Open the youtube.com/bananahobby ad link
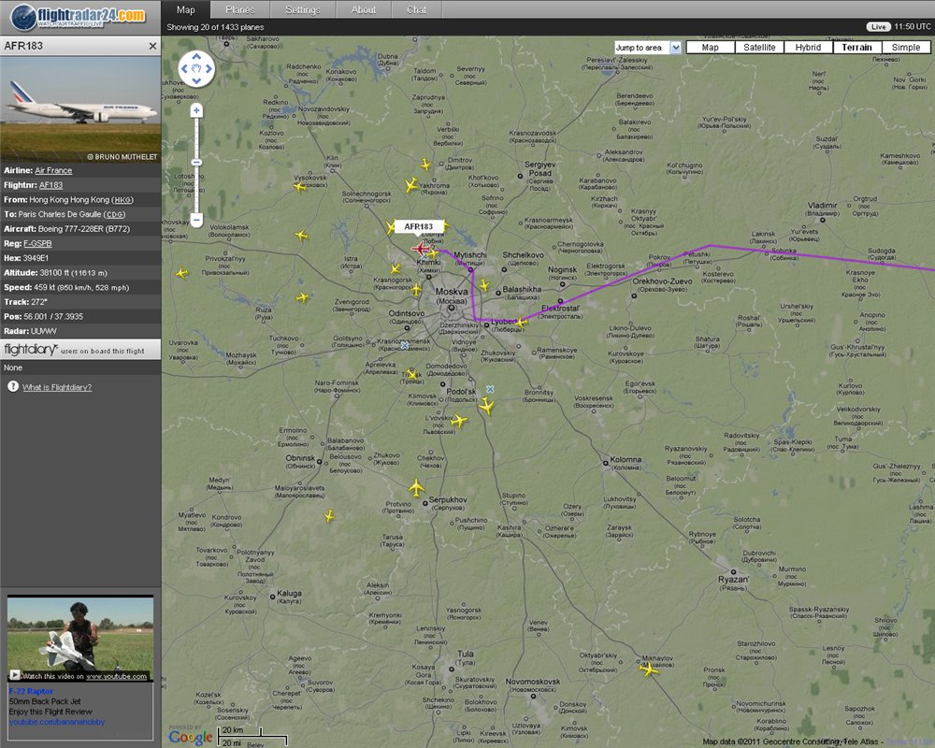The height and width of the screenshot is (748, 935). pyautogui.click(x=57, y=722)
